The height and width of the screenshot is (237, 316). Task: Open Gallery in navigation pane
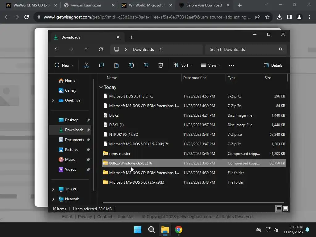[70, 90]
